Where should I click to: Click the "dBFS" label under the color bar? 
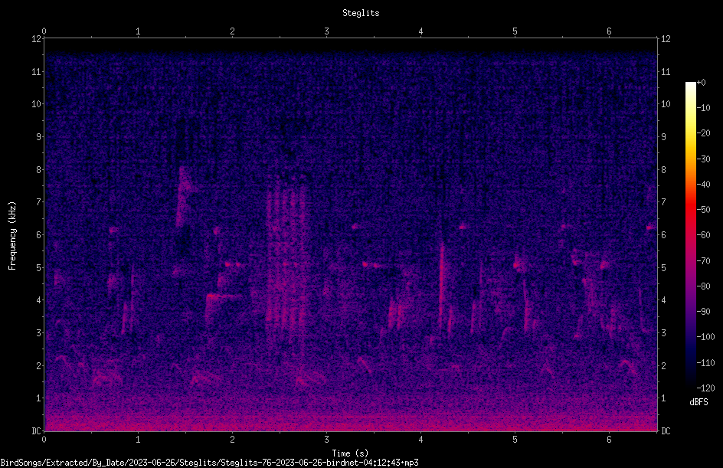698,402
